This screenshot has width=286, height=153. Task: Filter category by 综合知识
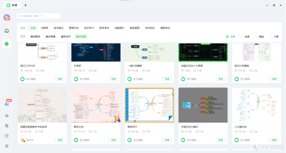[150, 28]
